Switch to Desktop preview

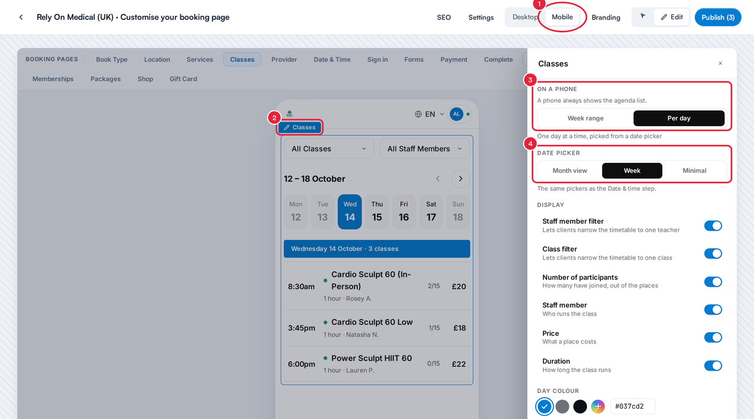coord(525,17)
